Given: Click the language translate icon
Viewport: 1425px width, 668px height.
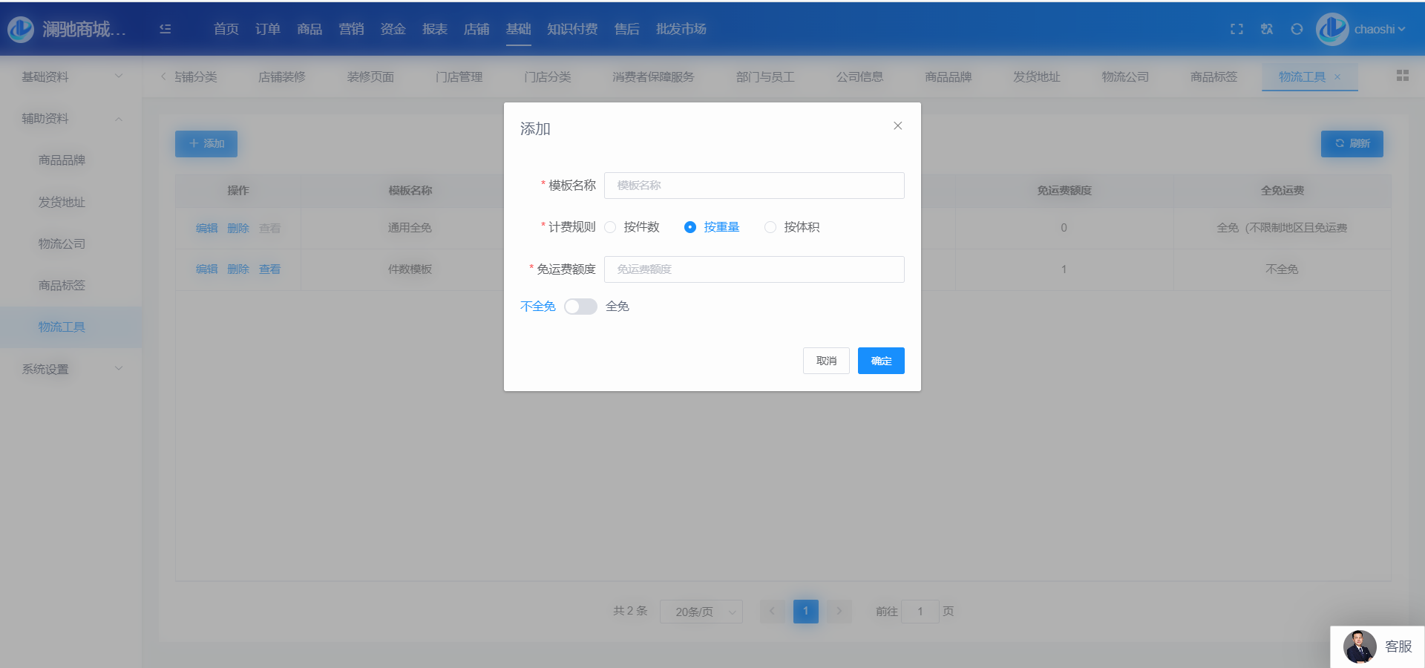Looking at the screenshot, I should click(1266, 29).
